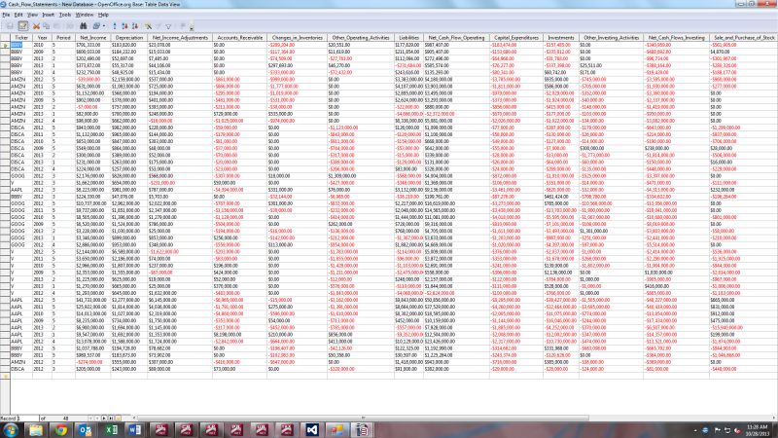This screenshot has height=438, width=778.
Task: Open the Window menu
Action: [85, 15]
